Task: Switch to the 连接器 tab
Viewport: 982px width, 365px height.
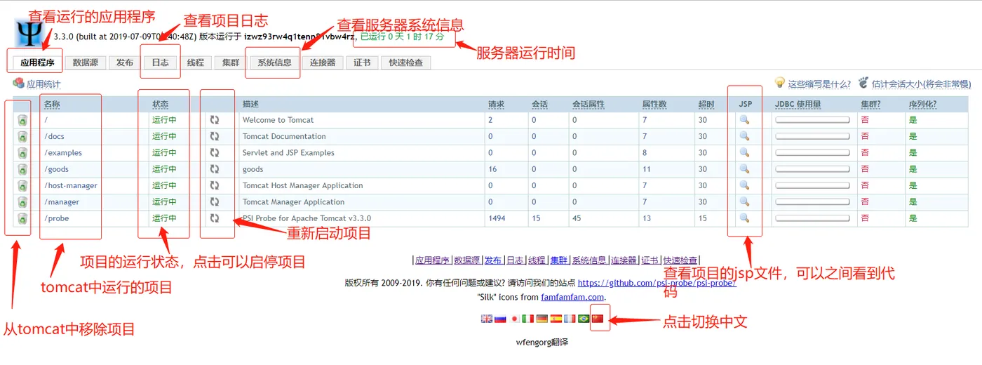Action: coord(323,62)
